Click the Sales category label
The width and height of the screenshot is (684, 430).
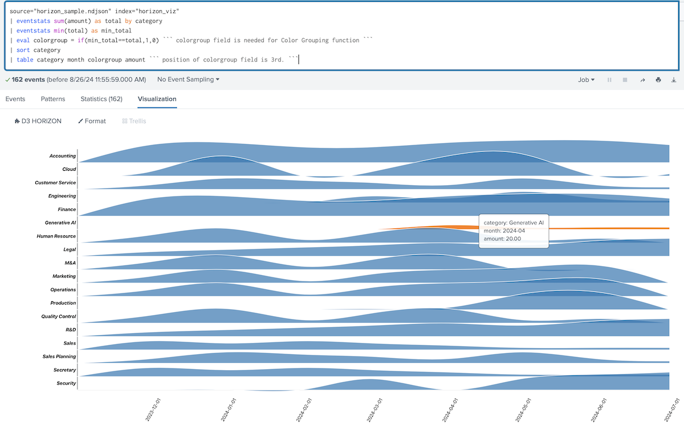[x=70, y=343]
